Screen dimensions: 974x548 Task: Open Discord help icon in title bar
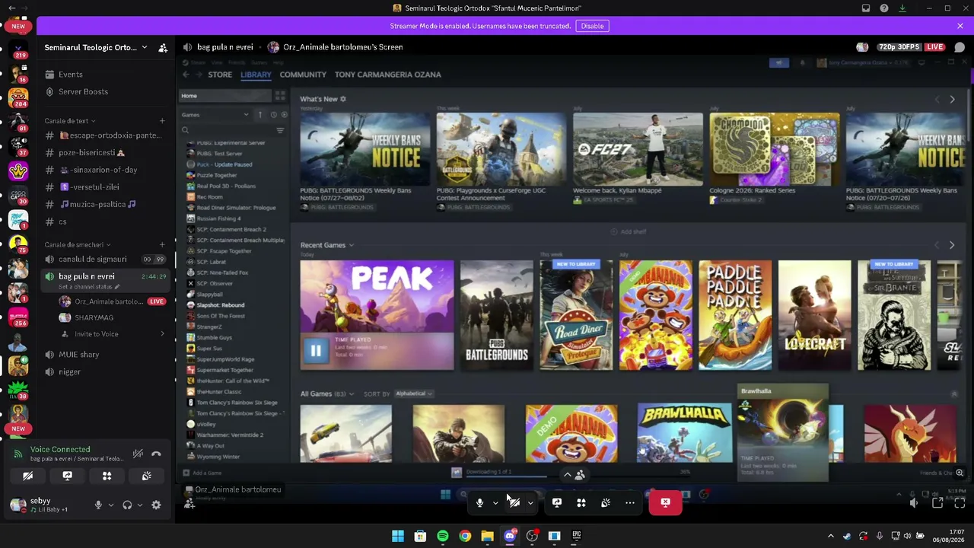click(x=884, y=8)
